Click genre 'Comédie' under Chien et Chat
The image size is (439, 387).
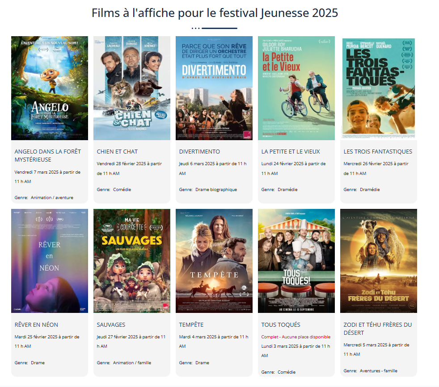click(x=122, y=190)
